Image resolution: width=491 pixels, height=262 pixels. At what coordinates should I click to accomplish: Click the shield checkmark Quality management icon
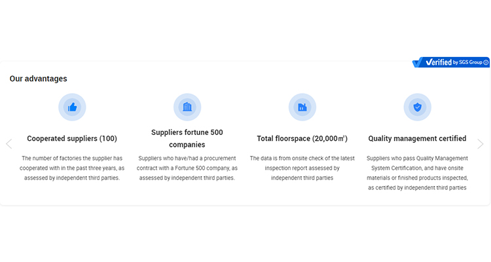point(417,107)
